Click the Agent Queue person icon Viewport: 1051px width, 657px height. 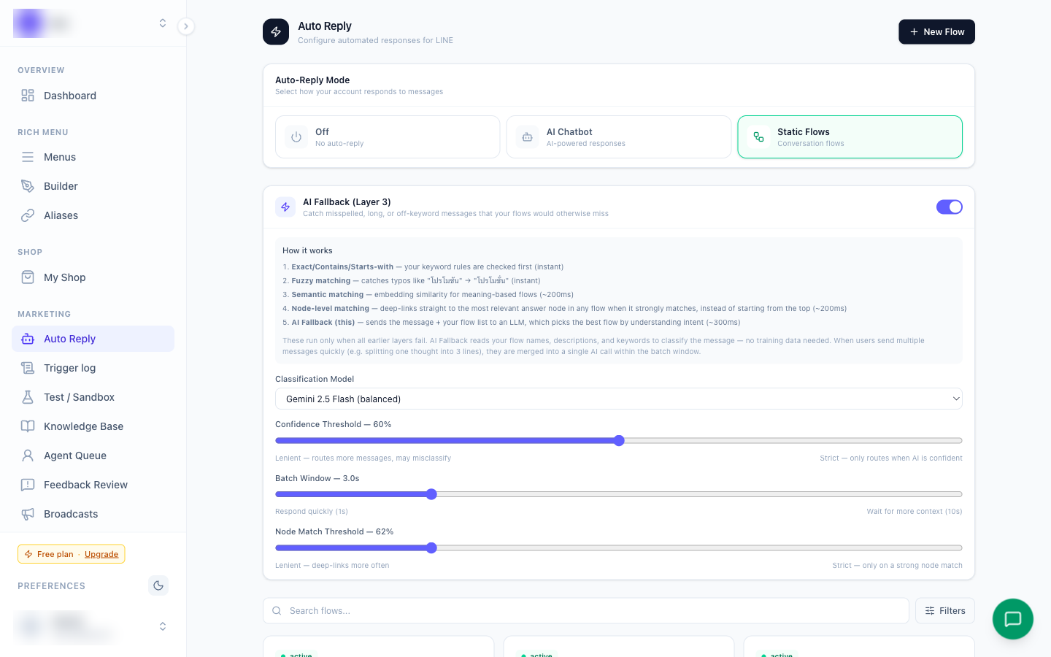coord(28,456)
